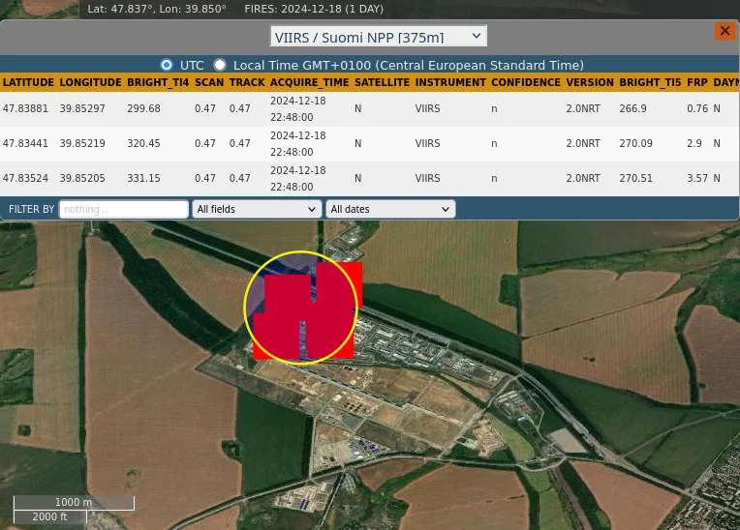740x530 pixels.
Task: Click the Filter By text input
Action: tap(123, 209)
